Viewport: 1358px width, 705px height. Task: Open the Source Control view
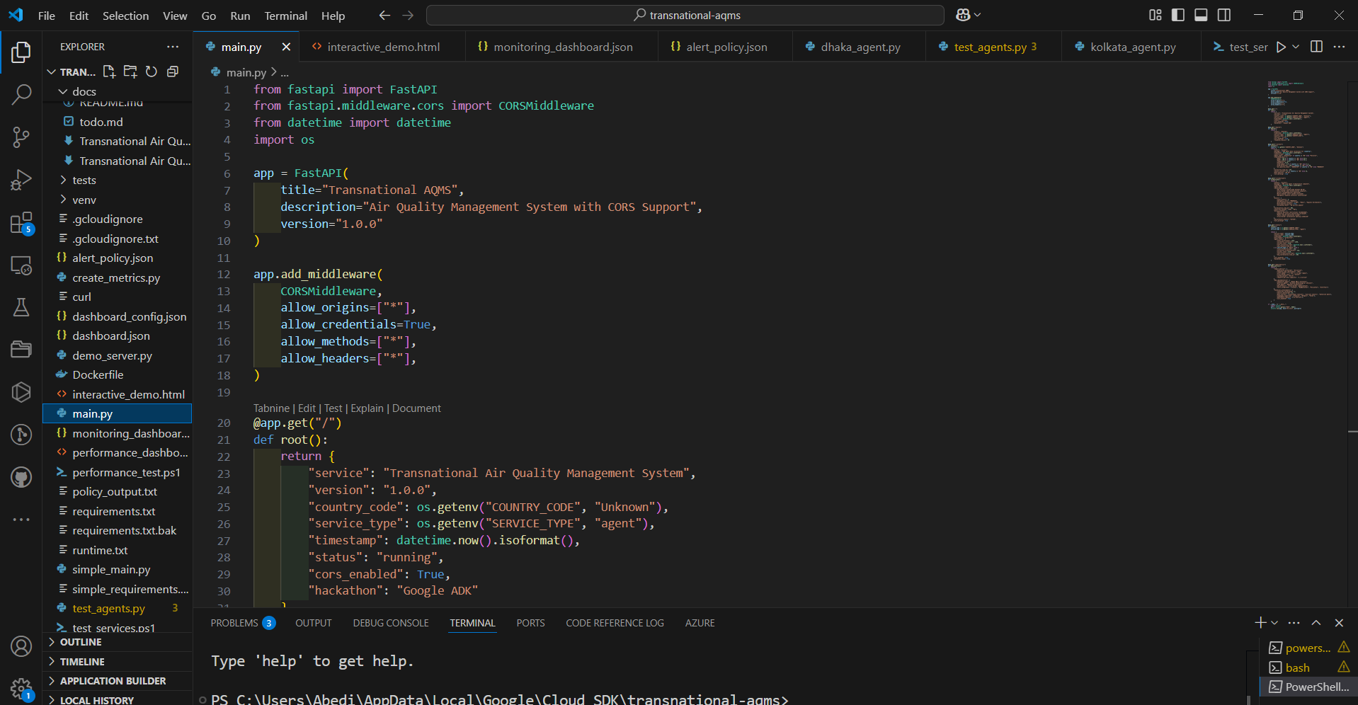tap(21, 137)
